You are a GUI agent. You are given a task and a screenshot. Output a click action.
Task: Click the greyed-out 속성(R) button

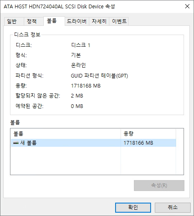pyautogui.click(x=159, y=186)
